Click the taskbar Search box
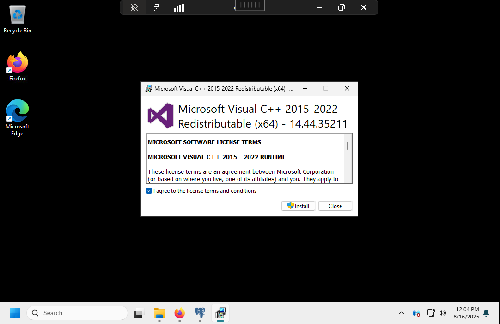This screenshot has height=324, width=500. point(77,313)
